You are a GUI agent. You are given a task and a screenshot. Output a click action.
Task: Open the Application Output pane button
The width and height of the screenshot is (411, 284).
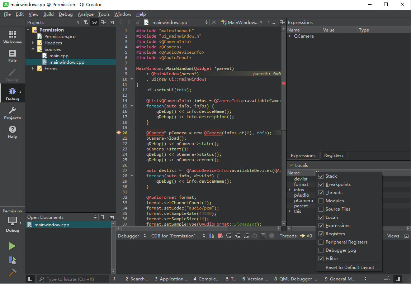tap(171, 279)
